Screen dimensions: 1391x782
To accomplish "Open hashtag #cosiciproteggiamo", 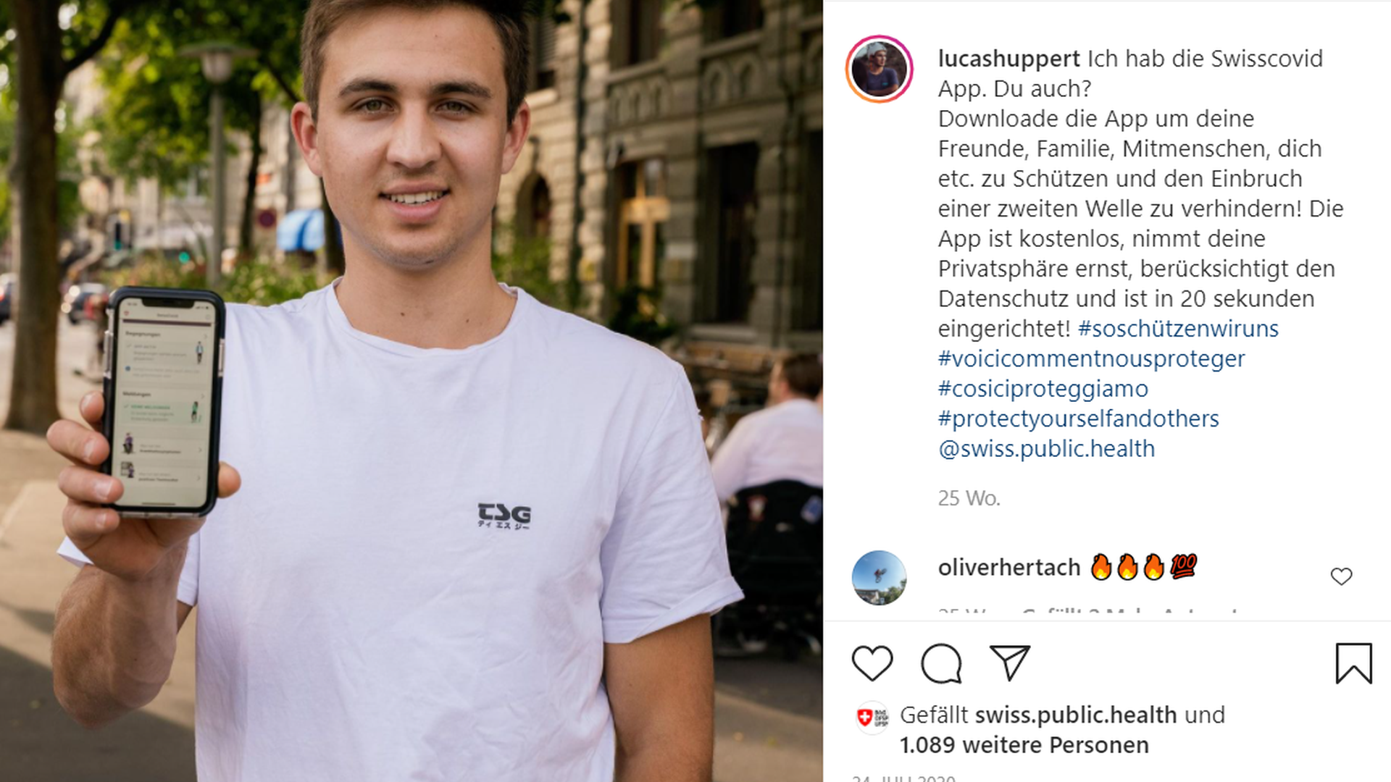I will coord(1043,389).
